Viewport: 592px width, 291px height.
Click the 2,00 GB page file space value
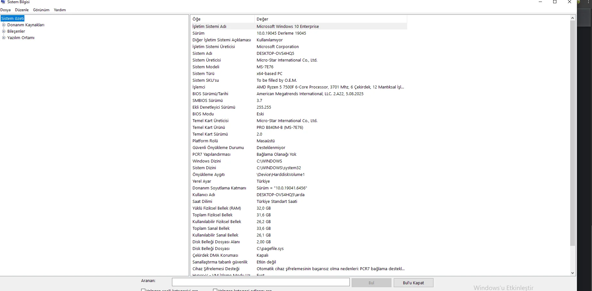[x=264, y=242]
